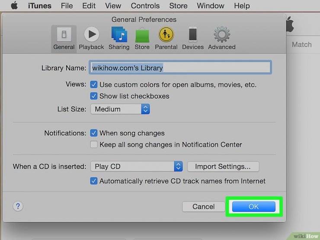Open the Controls menu
The height and width of the screenshot is (240, 320).
[145, 6]
